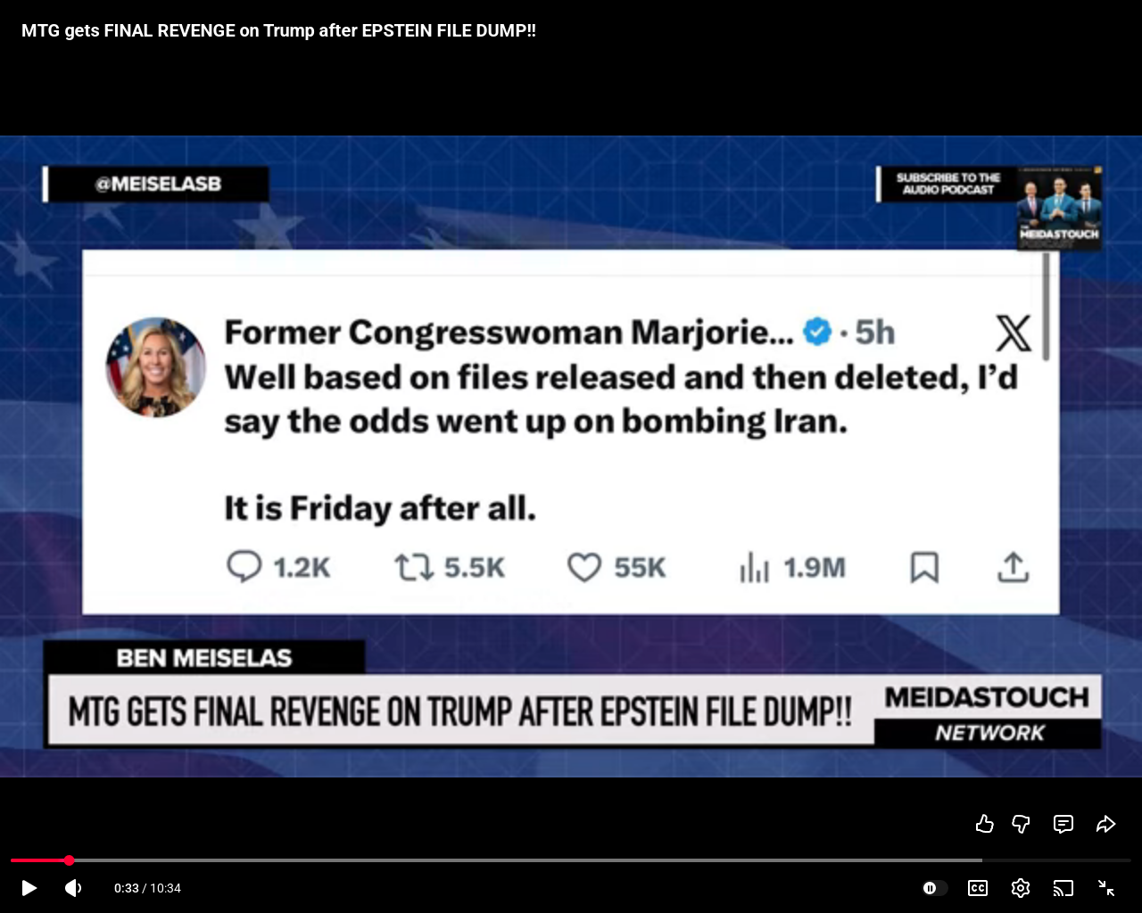Image resolution: width=1142 pixels, height=913 pixels.
Task: Click the red playhead scrubber dot
Action: click(69, 860)
